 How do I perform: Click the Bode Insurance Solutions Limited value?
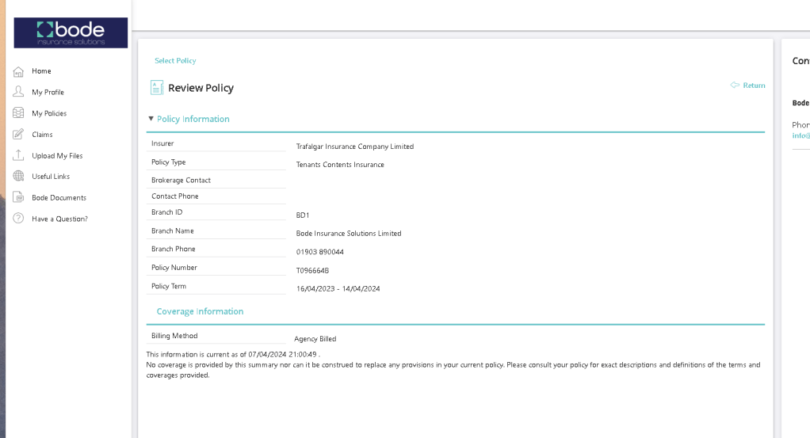pyautogui.click(x=349, y=233)
